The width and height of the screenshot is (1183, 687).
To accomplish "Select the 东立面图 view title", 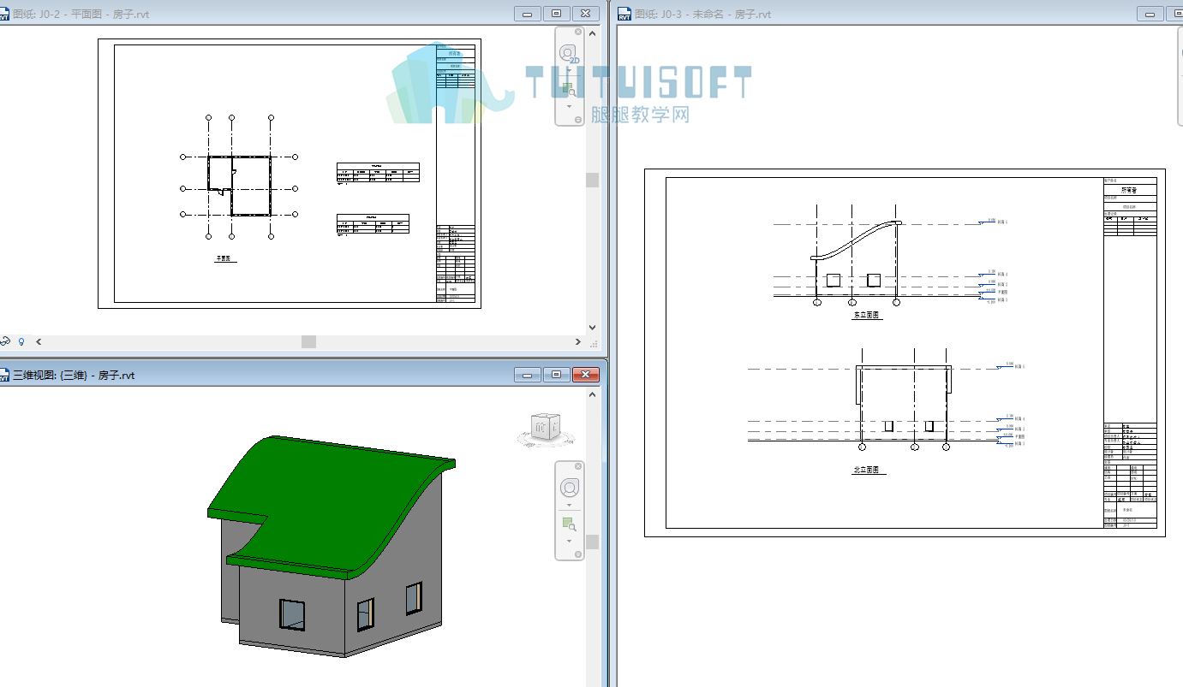I will point(867,316).
